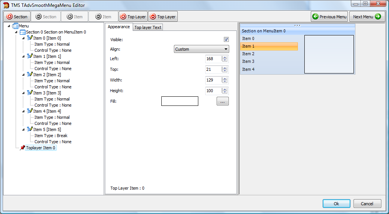
Task: Click the grayed add Item button
Action: tap(75, 17)
